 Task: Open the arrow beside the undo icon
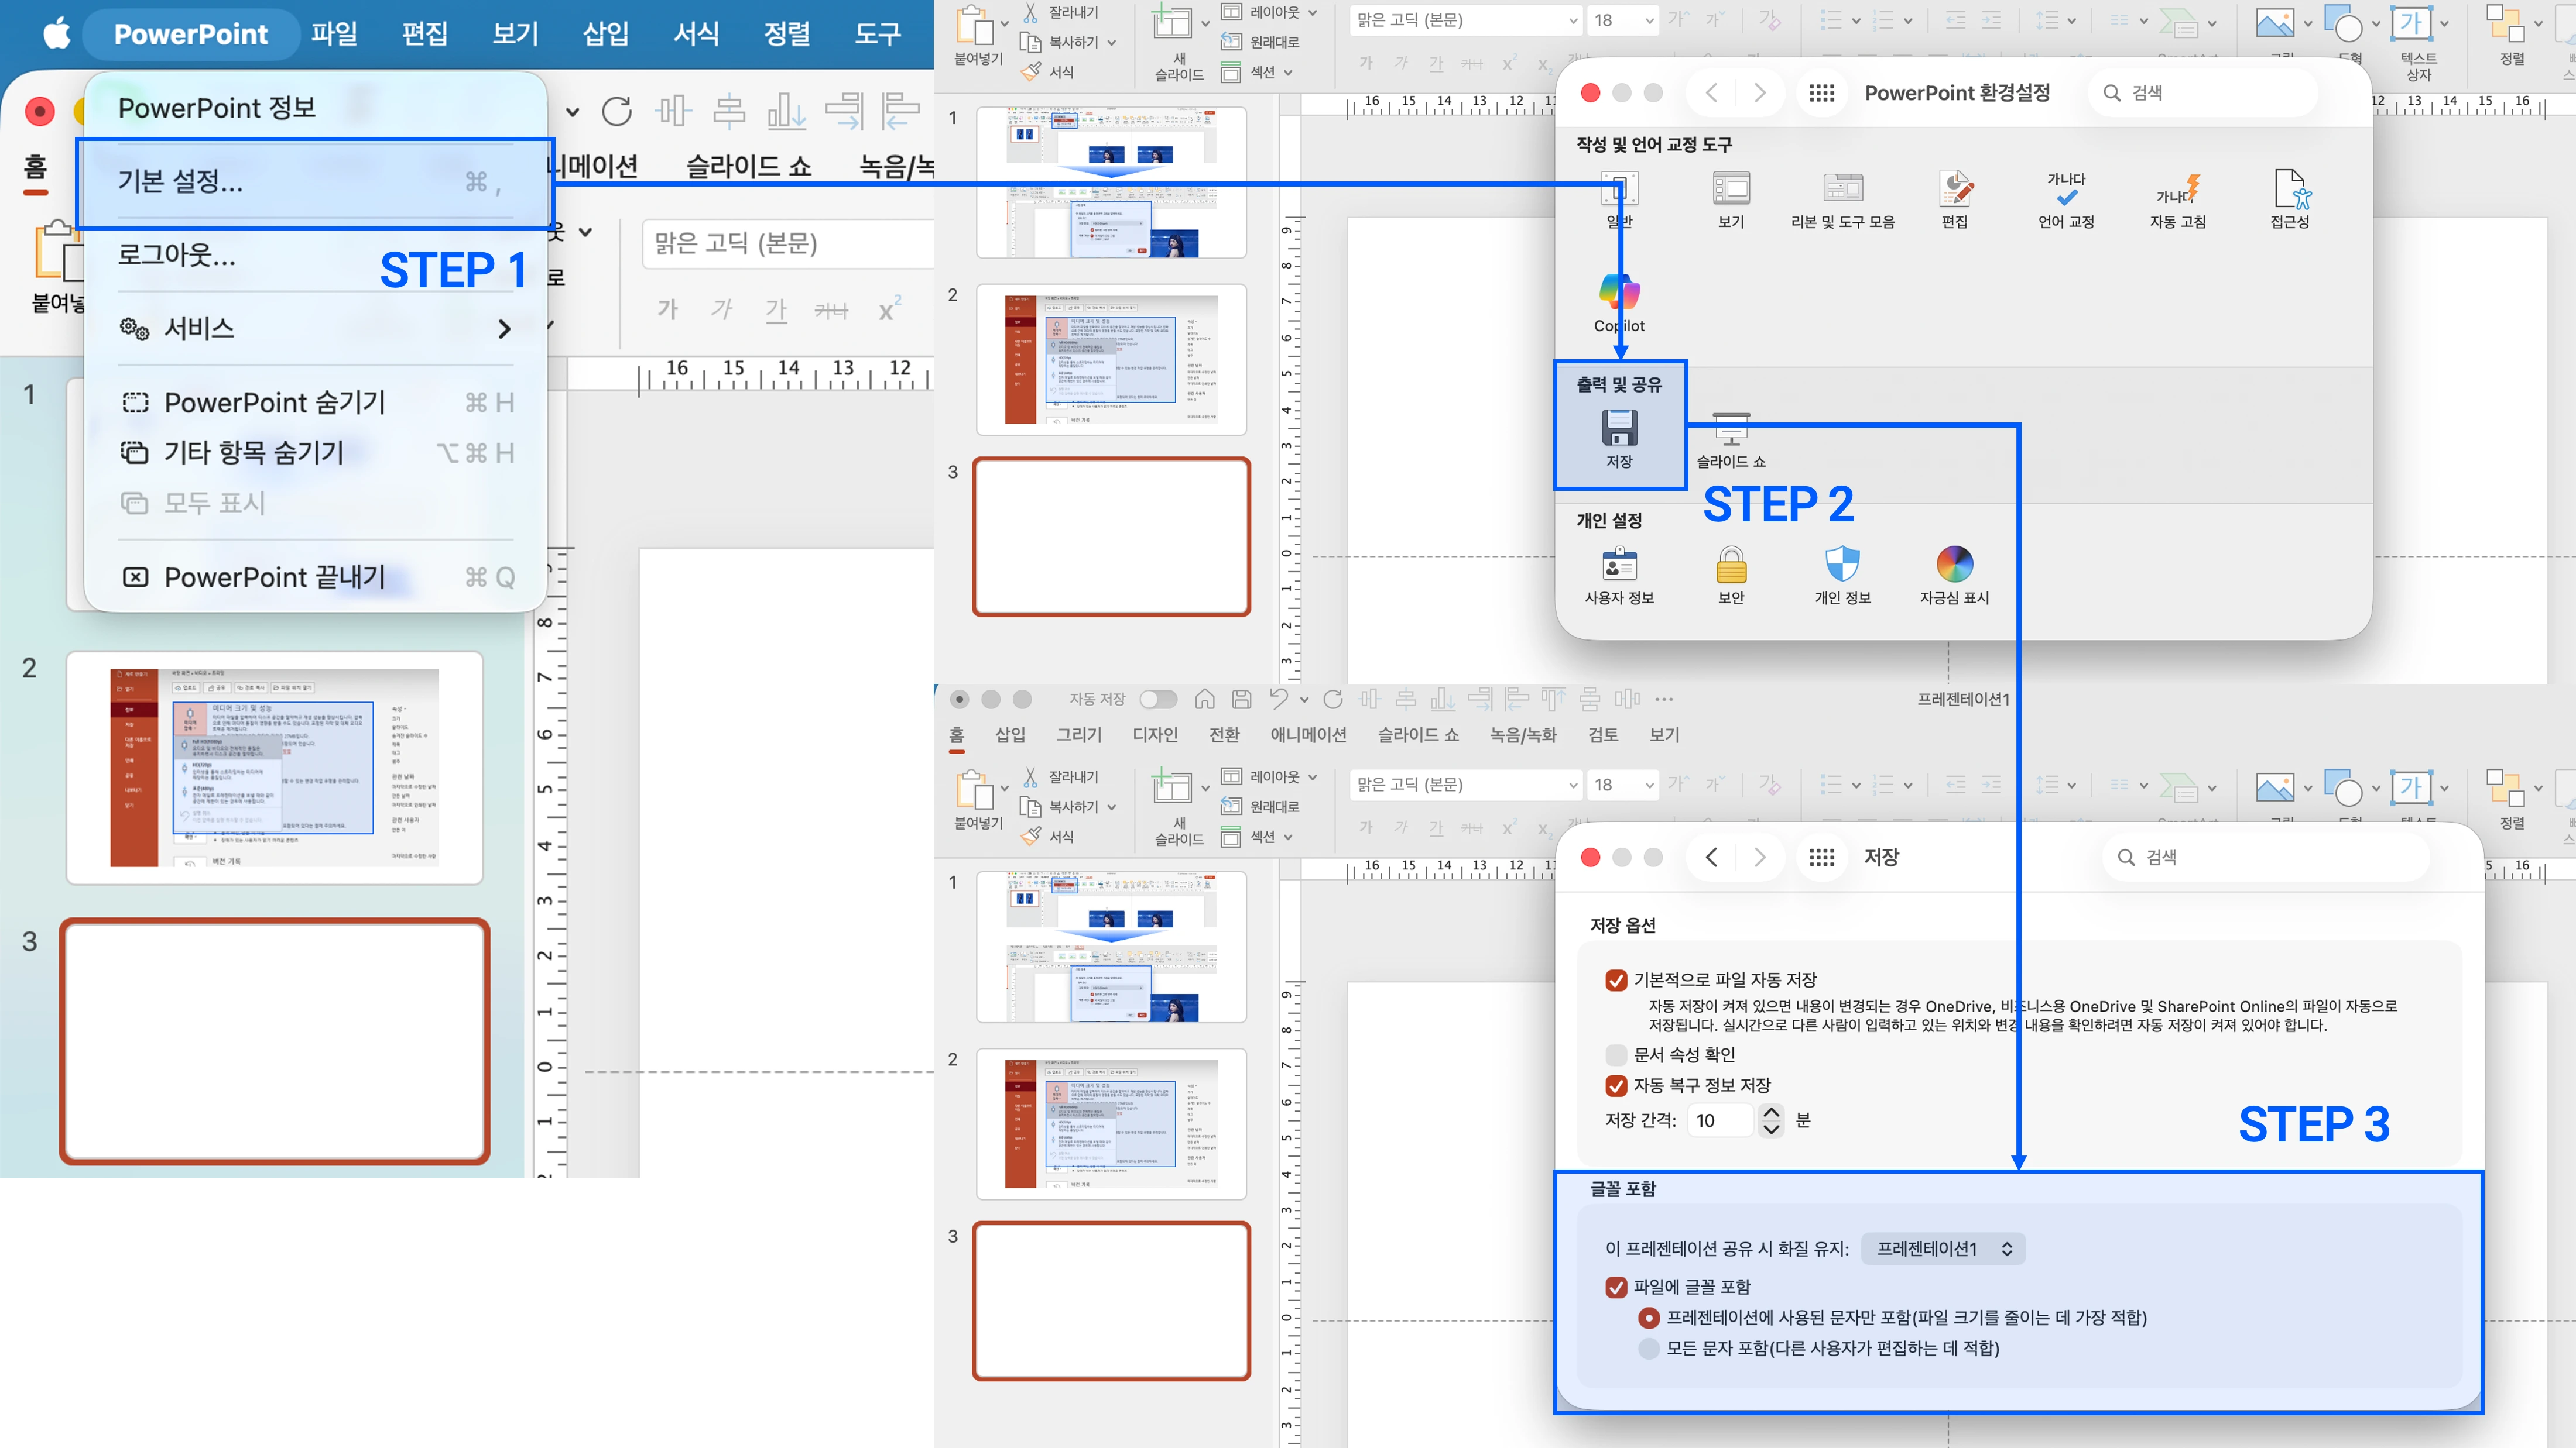click(1304, 700)
